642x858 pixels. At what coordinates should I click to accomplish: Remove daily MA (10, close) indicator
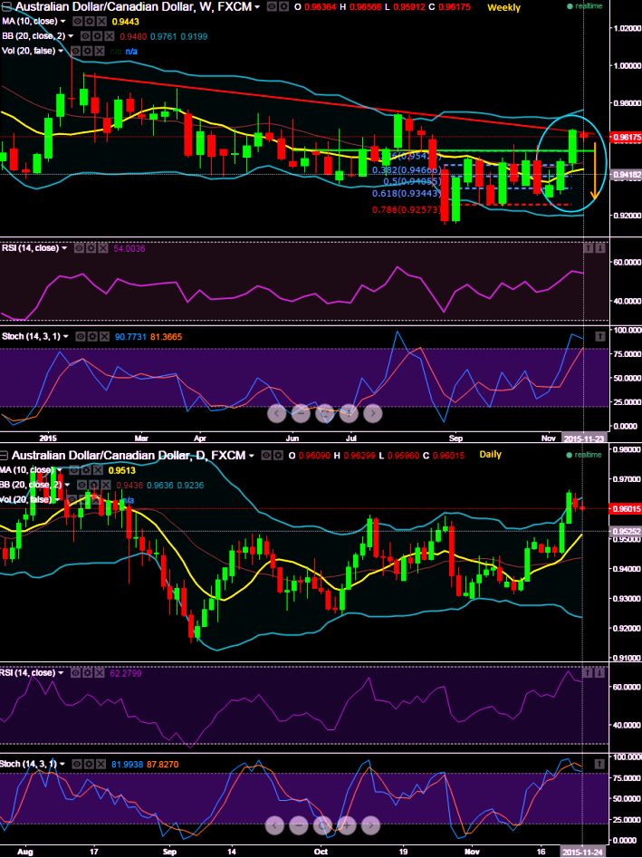pos(98,469)
